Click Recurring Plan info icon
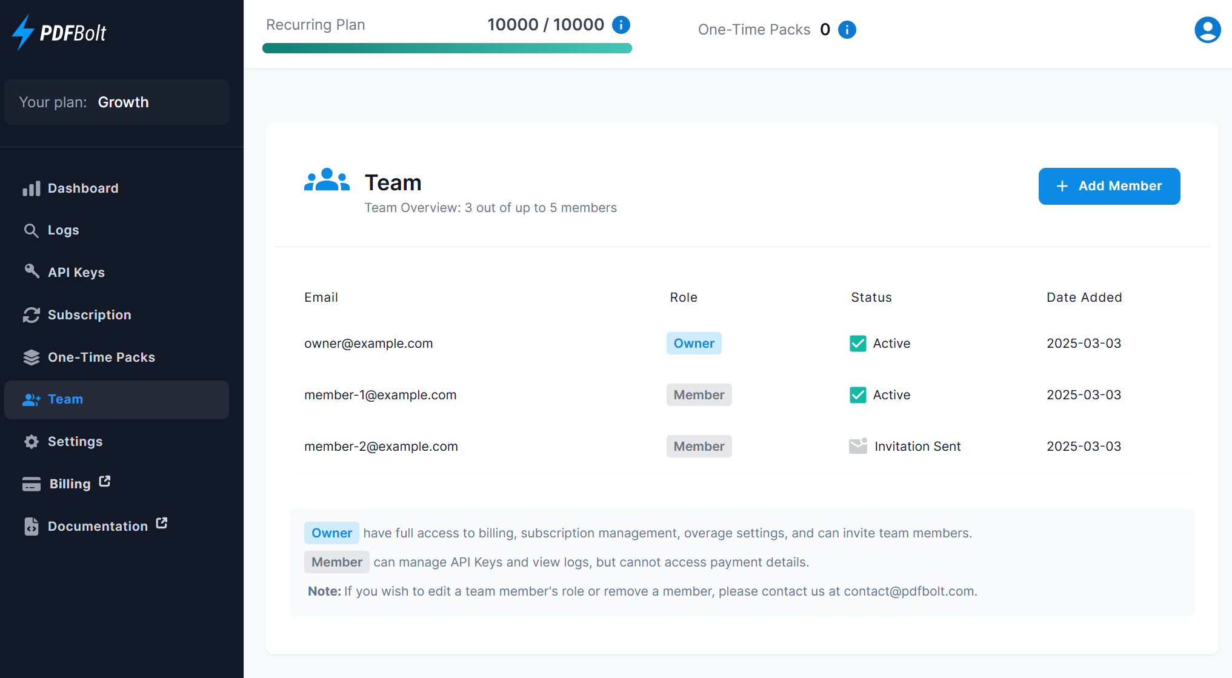This screenshot has width=1232, height=678. tap(621, 25)
